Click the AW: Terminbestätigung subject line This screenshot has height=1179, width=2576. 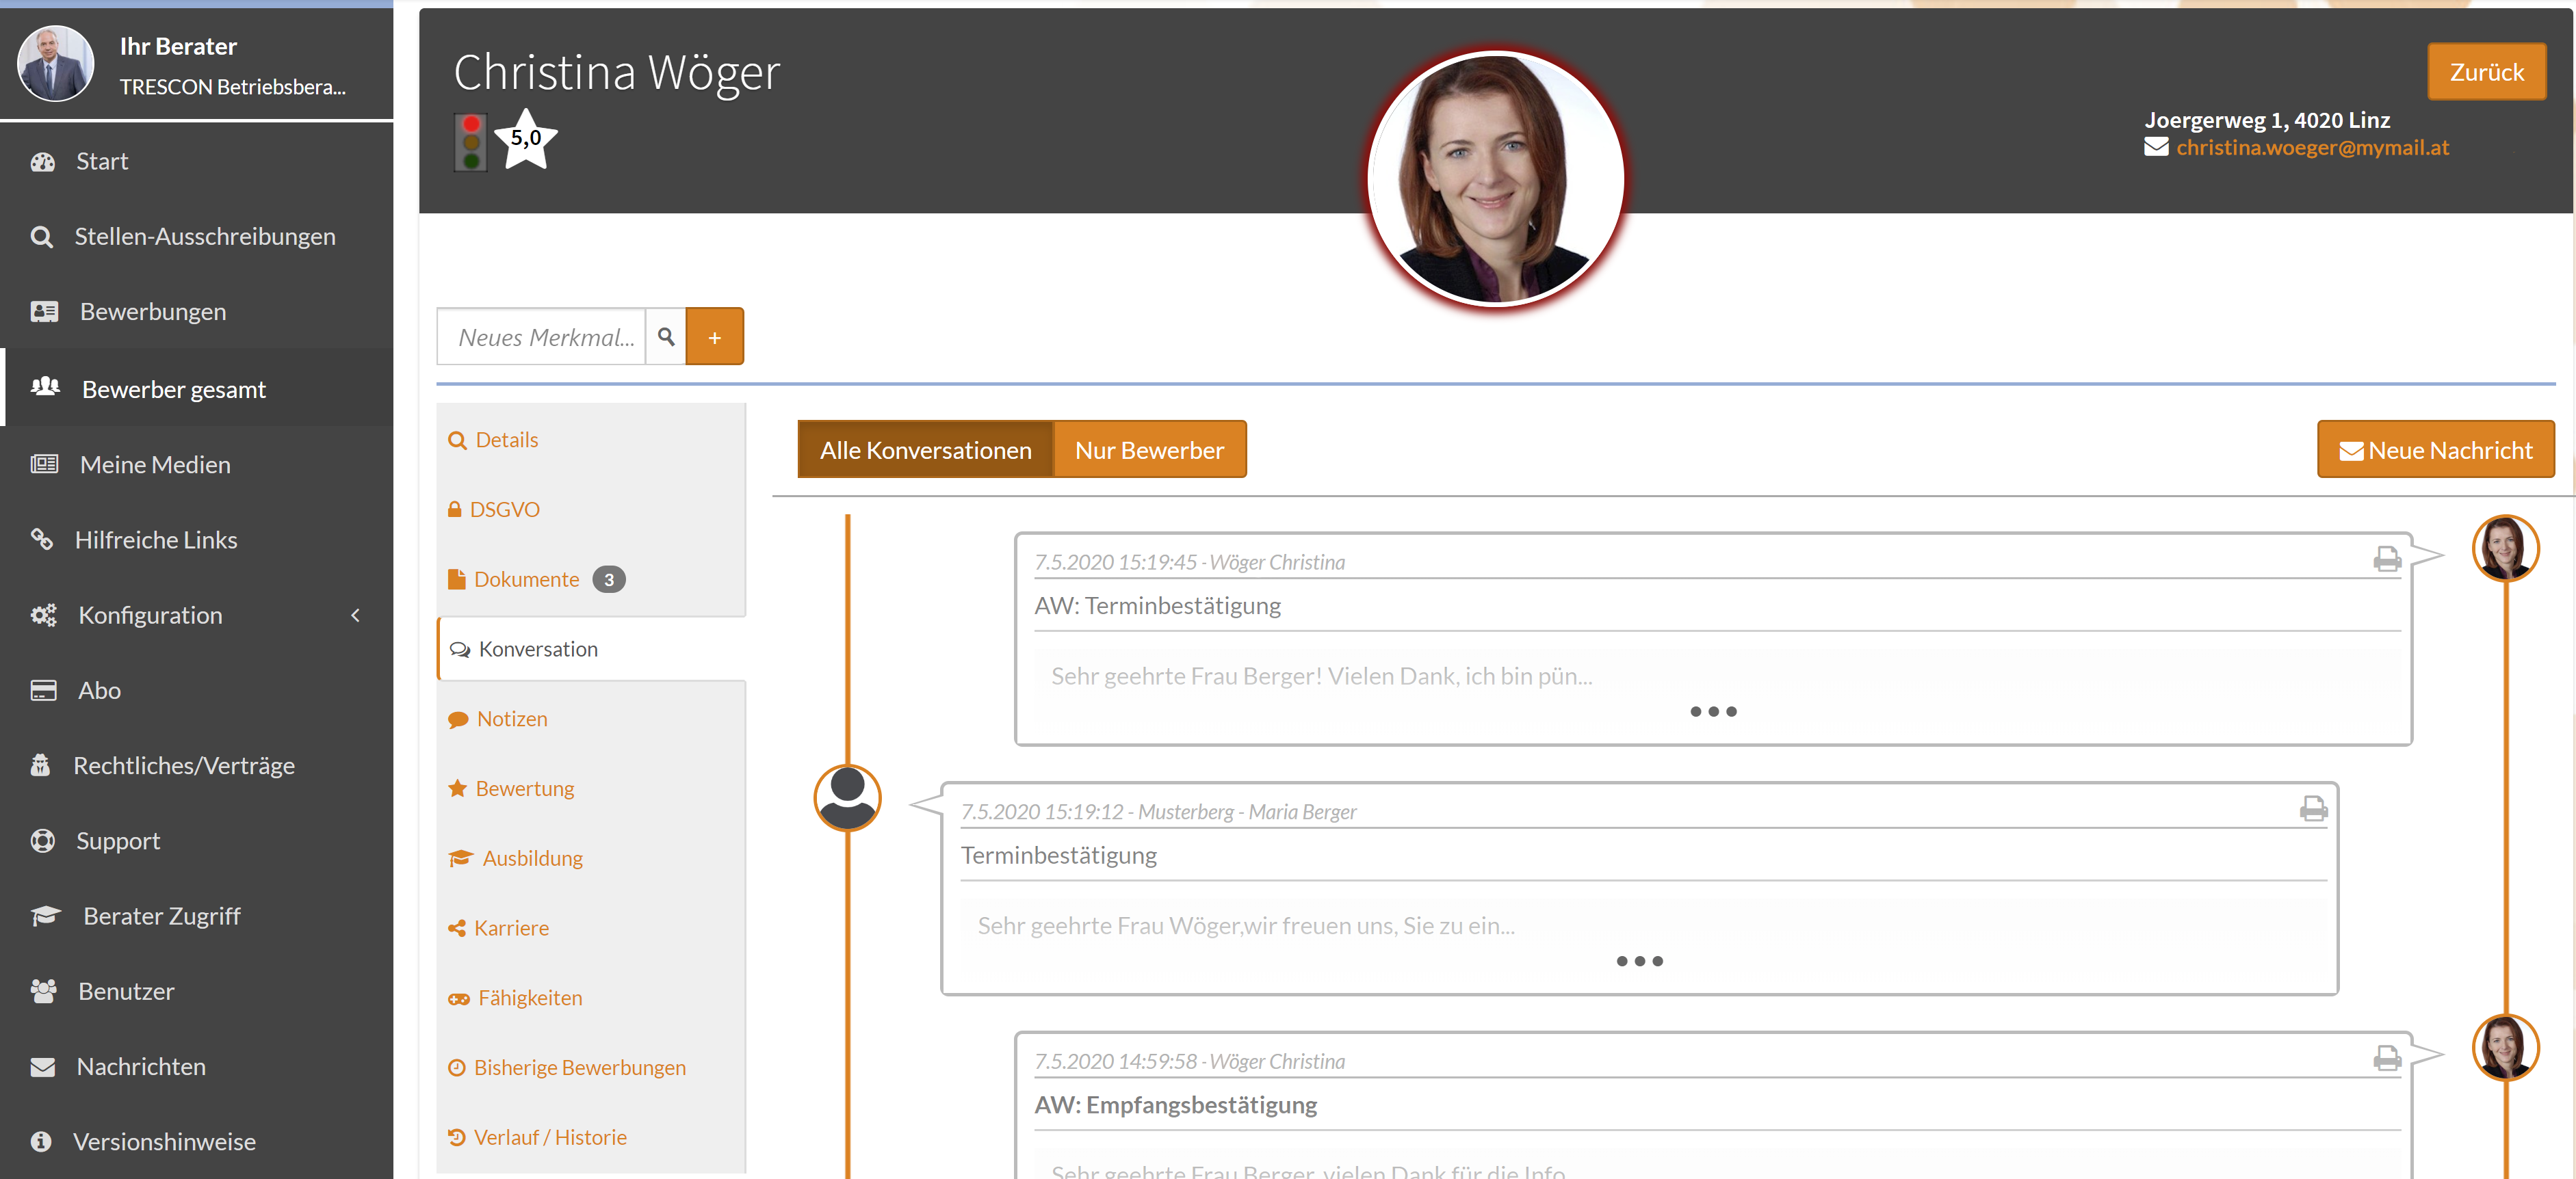coord(1157,605)
